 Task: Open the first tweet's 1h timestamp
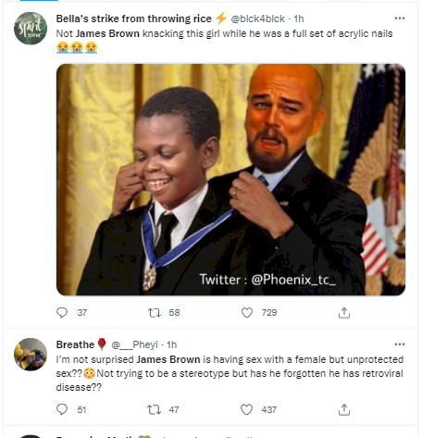click(x=299, y=19)
